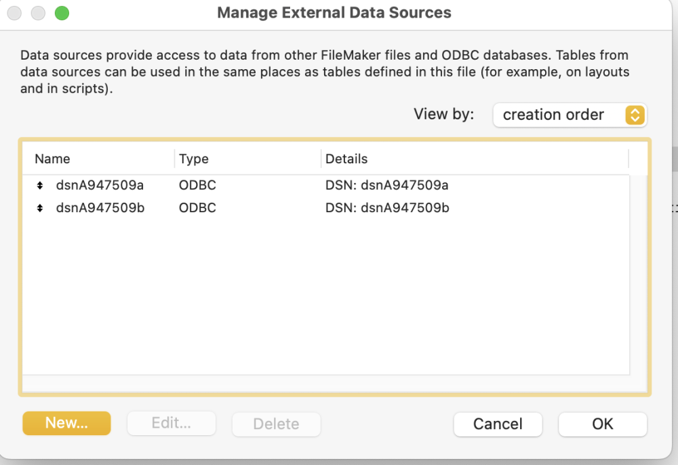678x465 pixels.
Task: Confirm the dialog with OK
Action: tap(602, 424)
